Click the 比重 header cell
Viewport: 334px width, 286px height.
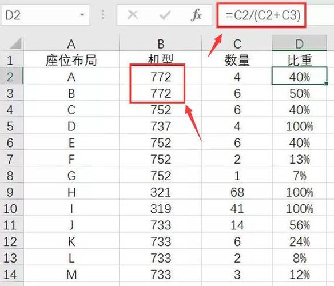299,60
